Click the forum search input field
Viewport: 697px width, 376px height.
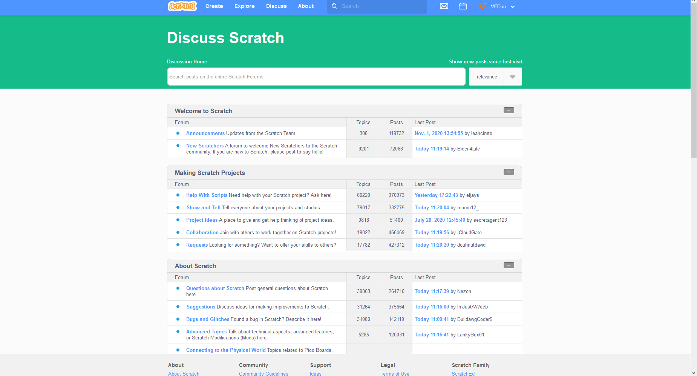(x=316, y=77)
